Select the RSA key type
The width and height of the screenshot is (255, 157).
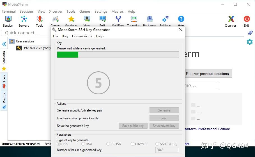pos(59,144)
